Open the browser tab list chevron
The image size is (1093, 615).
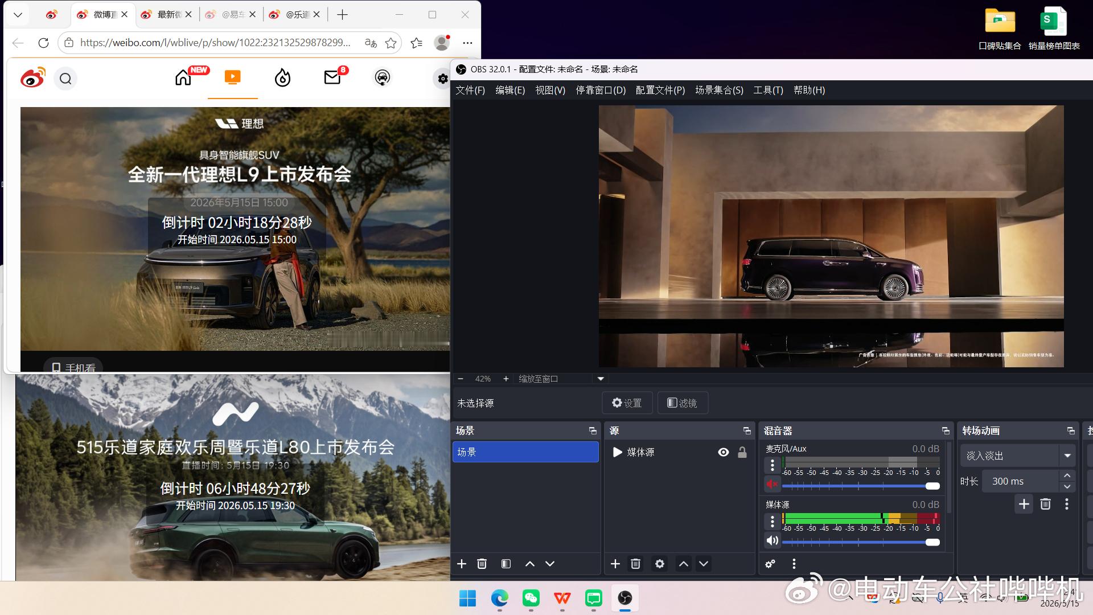point(18,15)
